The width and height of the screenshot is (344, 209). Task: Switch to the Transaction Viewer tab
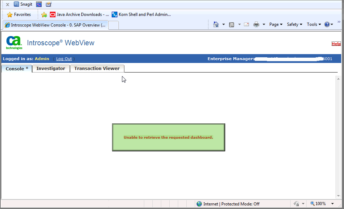[97, 69]
